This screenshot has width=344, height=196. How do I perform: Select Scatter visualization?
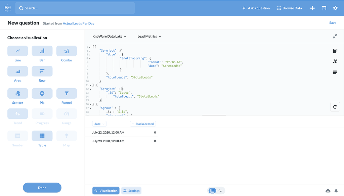17,93
